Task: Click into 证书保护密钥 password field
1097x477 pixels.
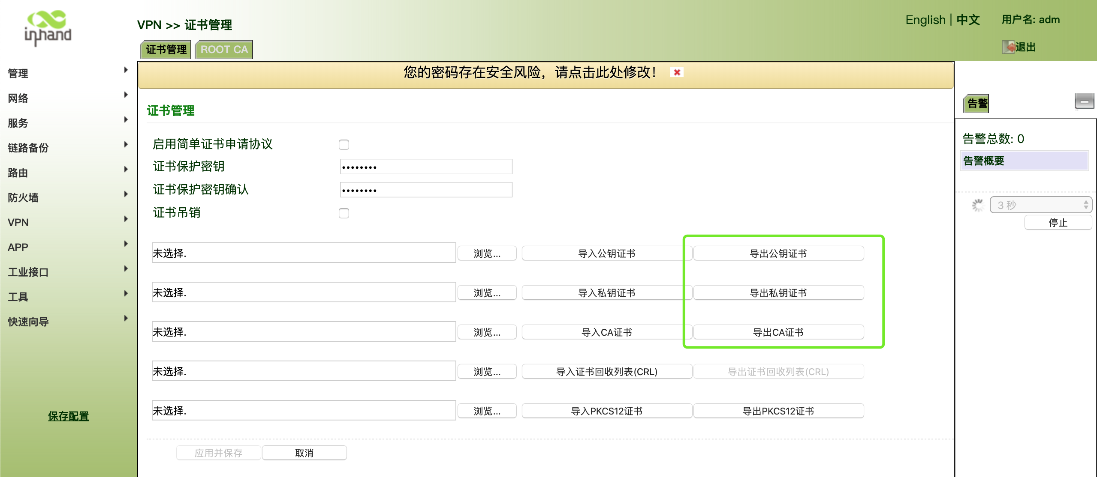Action: [426, 167]
